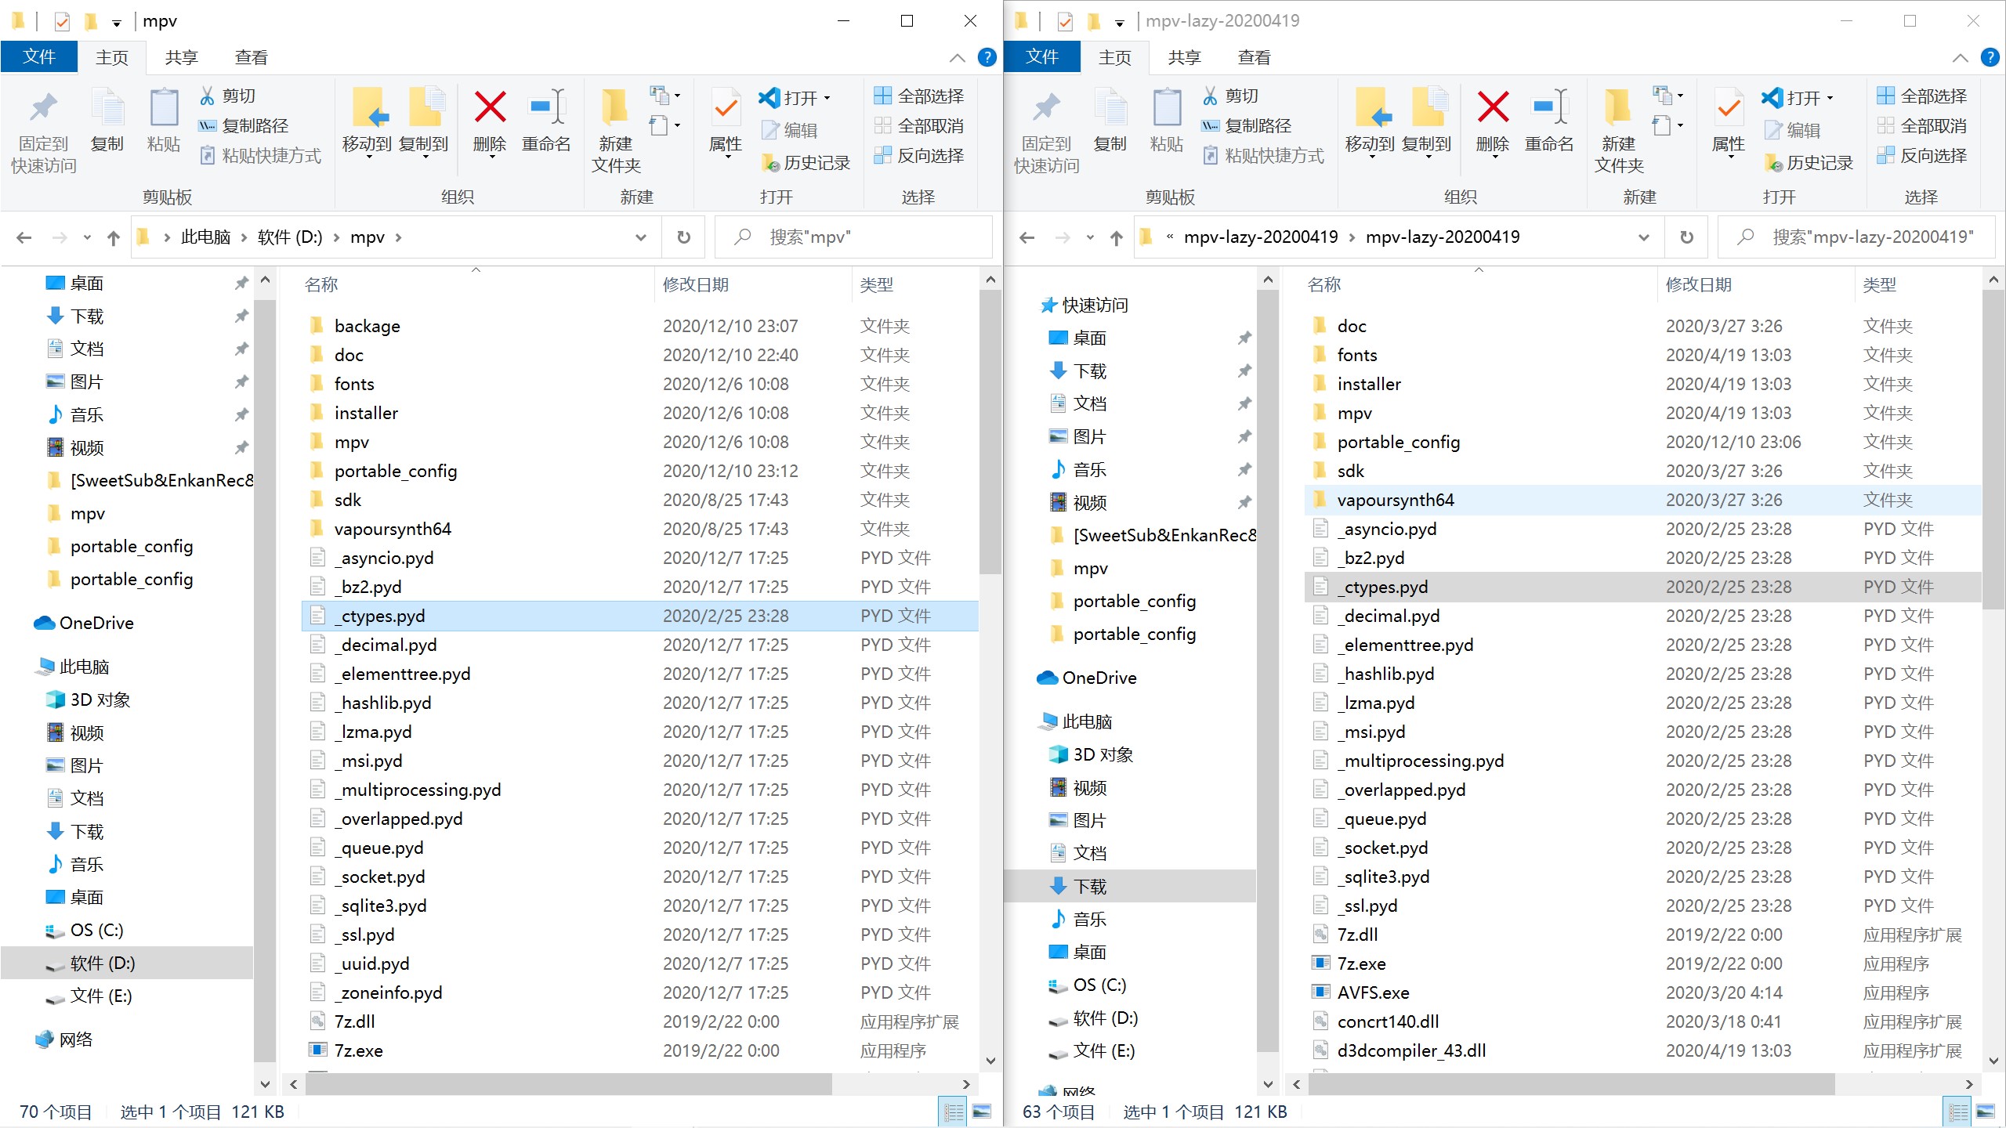The width and height of the screenshot is (2006, 1128).
Task: Click Cut (剪切) in mpv window
Action: (x=228, y=96)
